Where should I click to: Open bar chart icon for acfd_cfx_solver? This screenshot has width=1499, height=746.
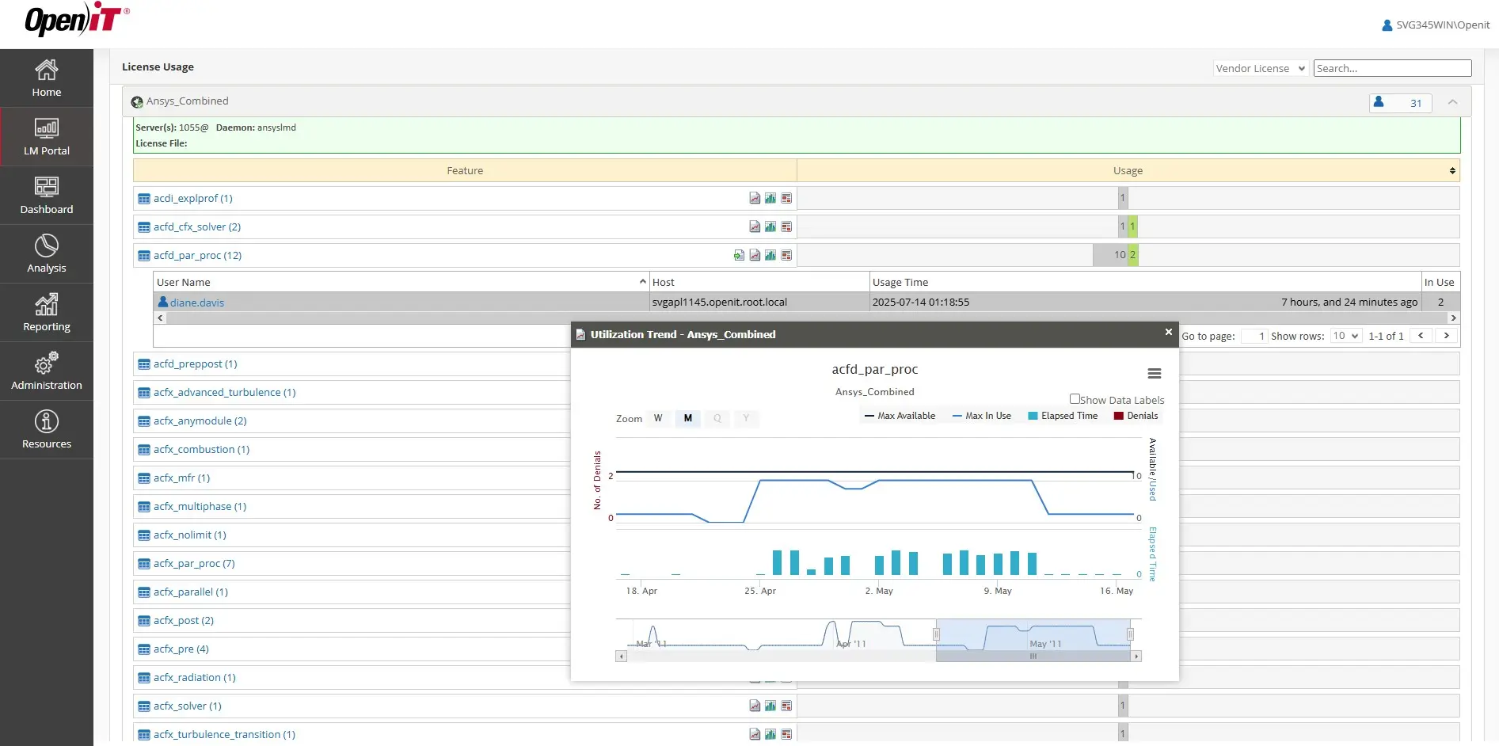pos(770,226)
